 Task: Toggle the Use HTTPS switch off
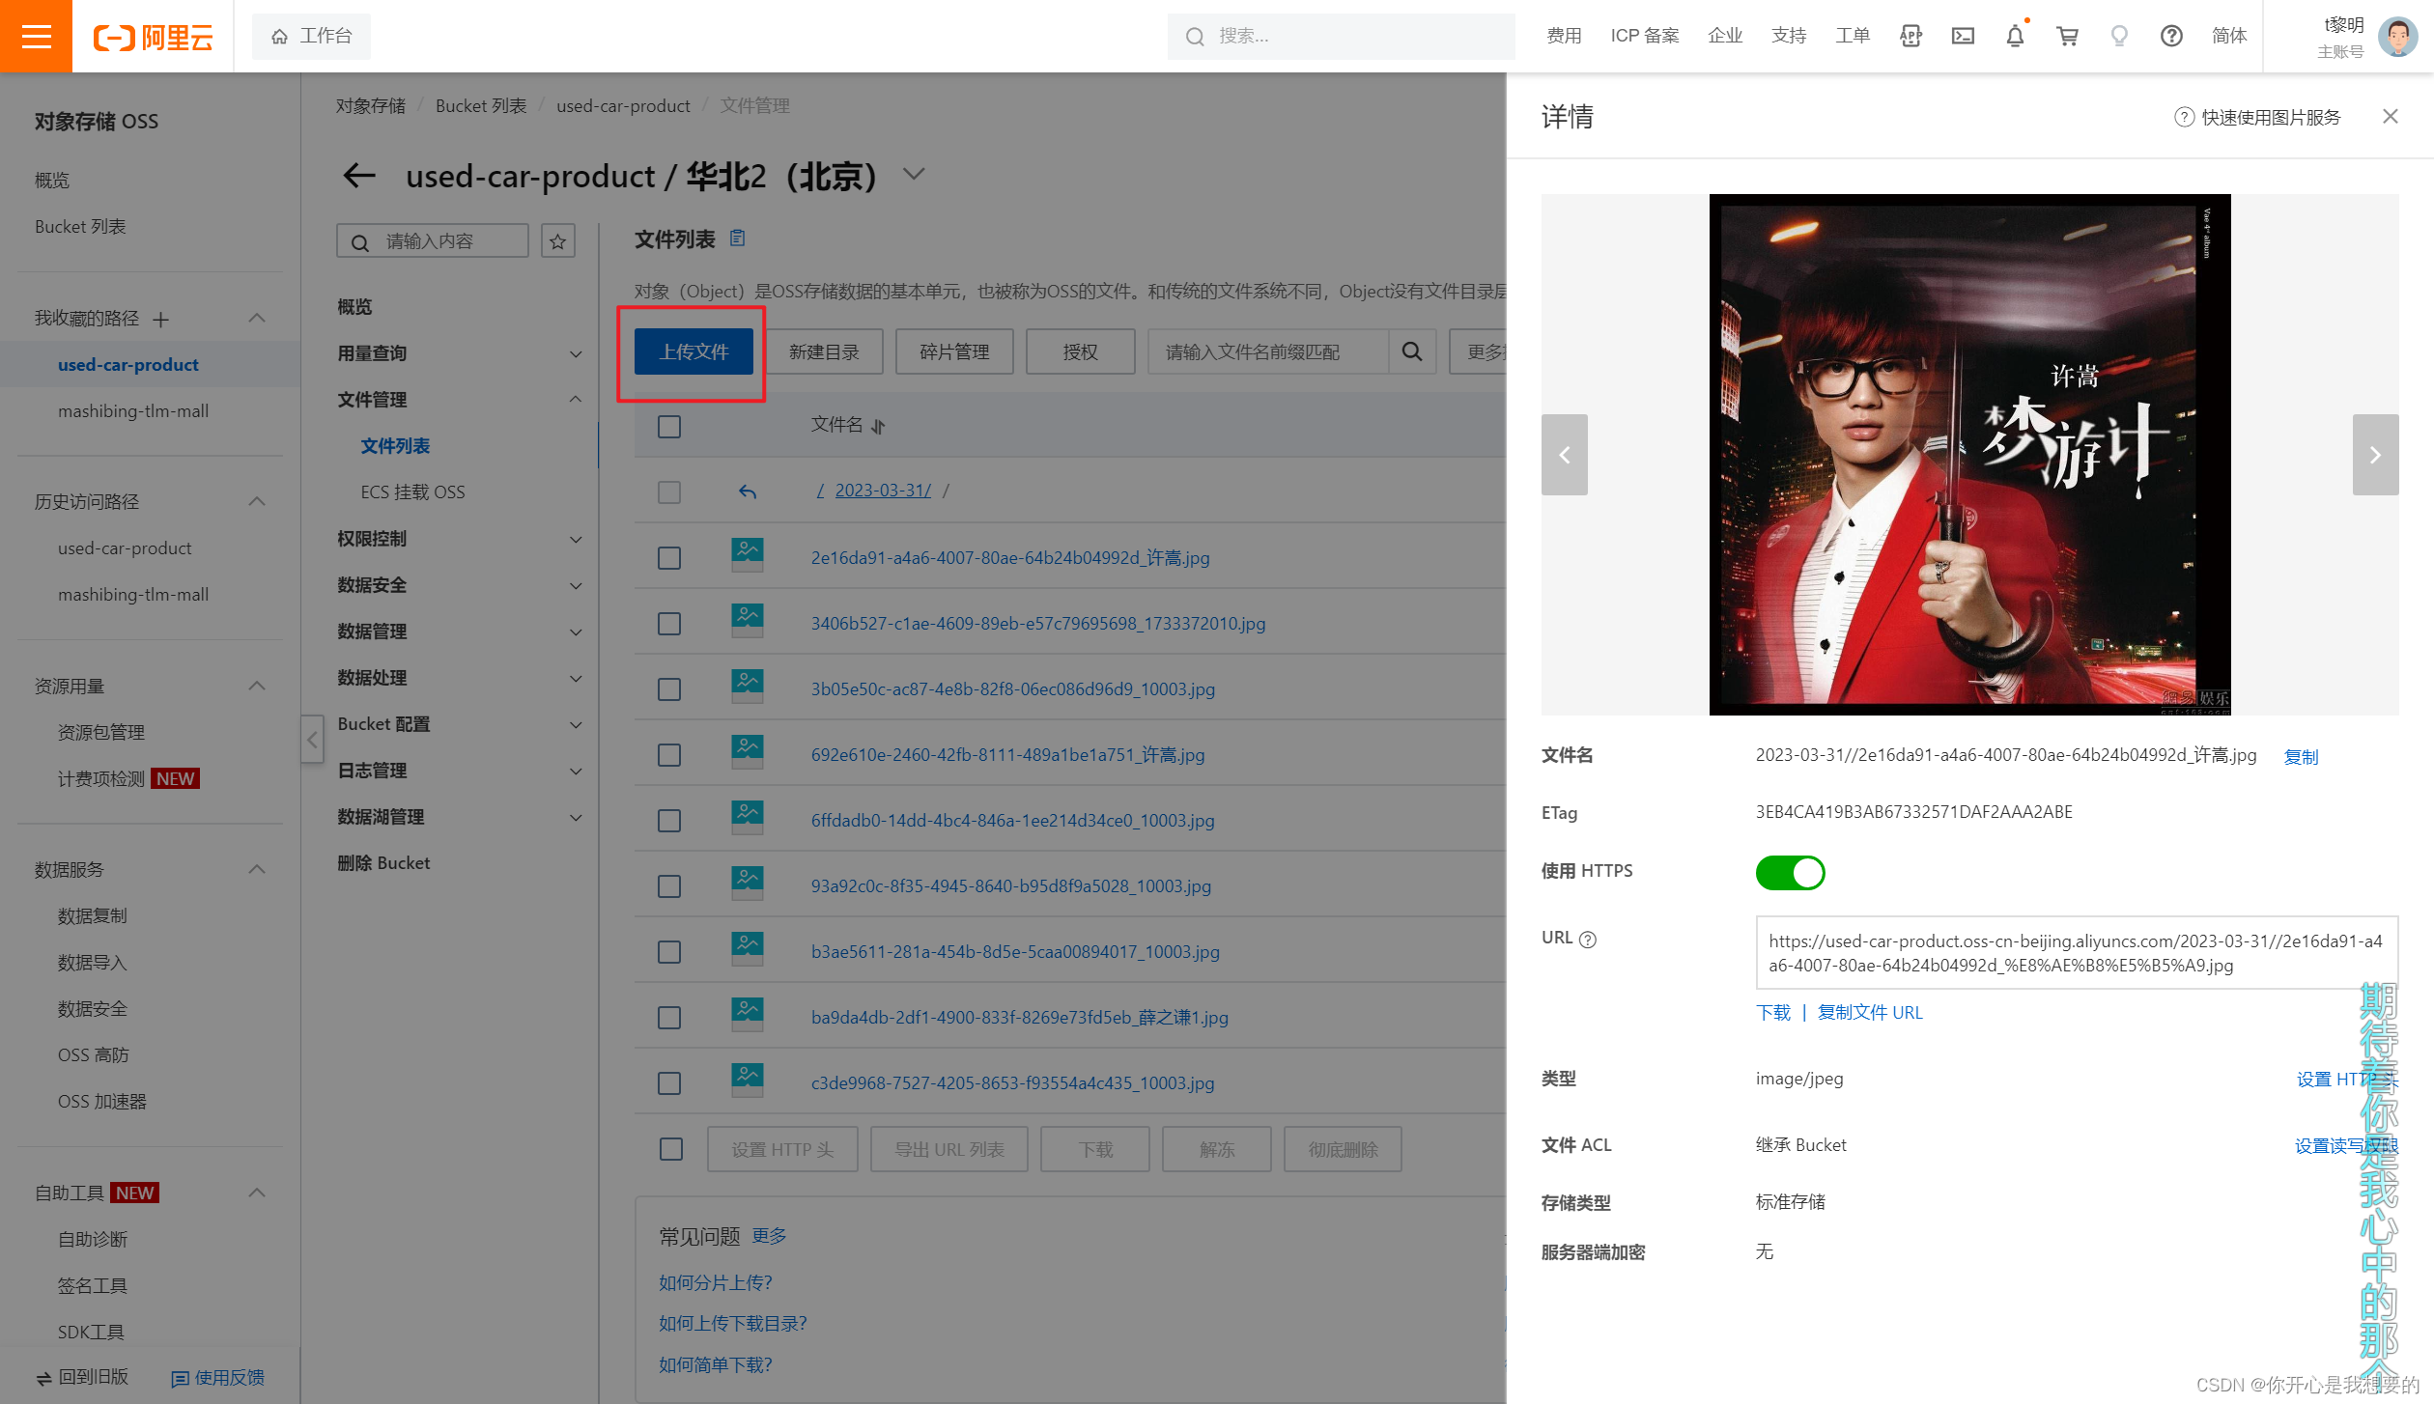click(x=1790, y=873)
